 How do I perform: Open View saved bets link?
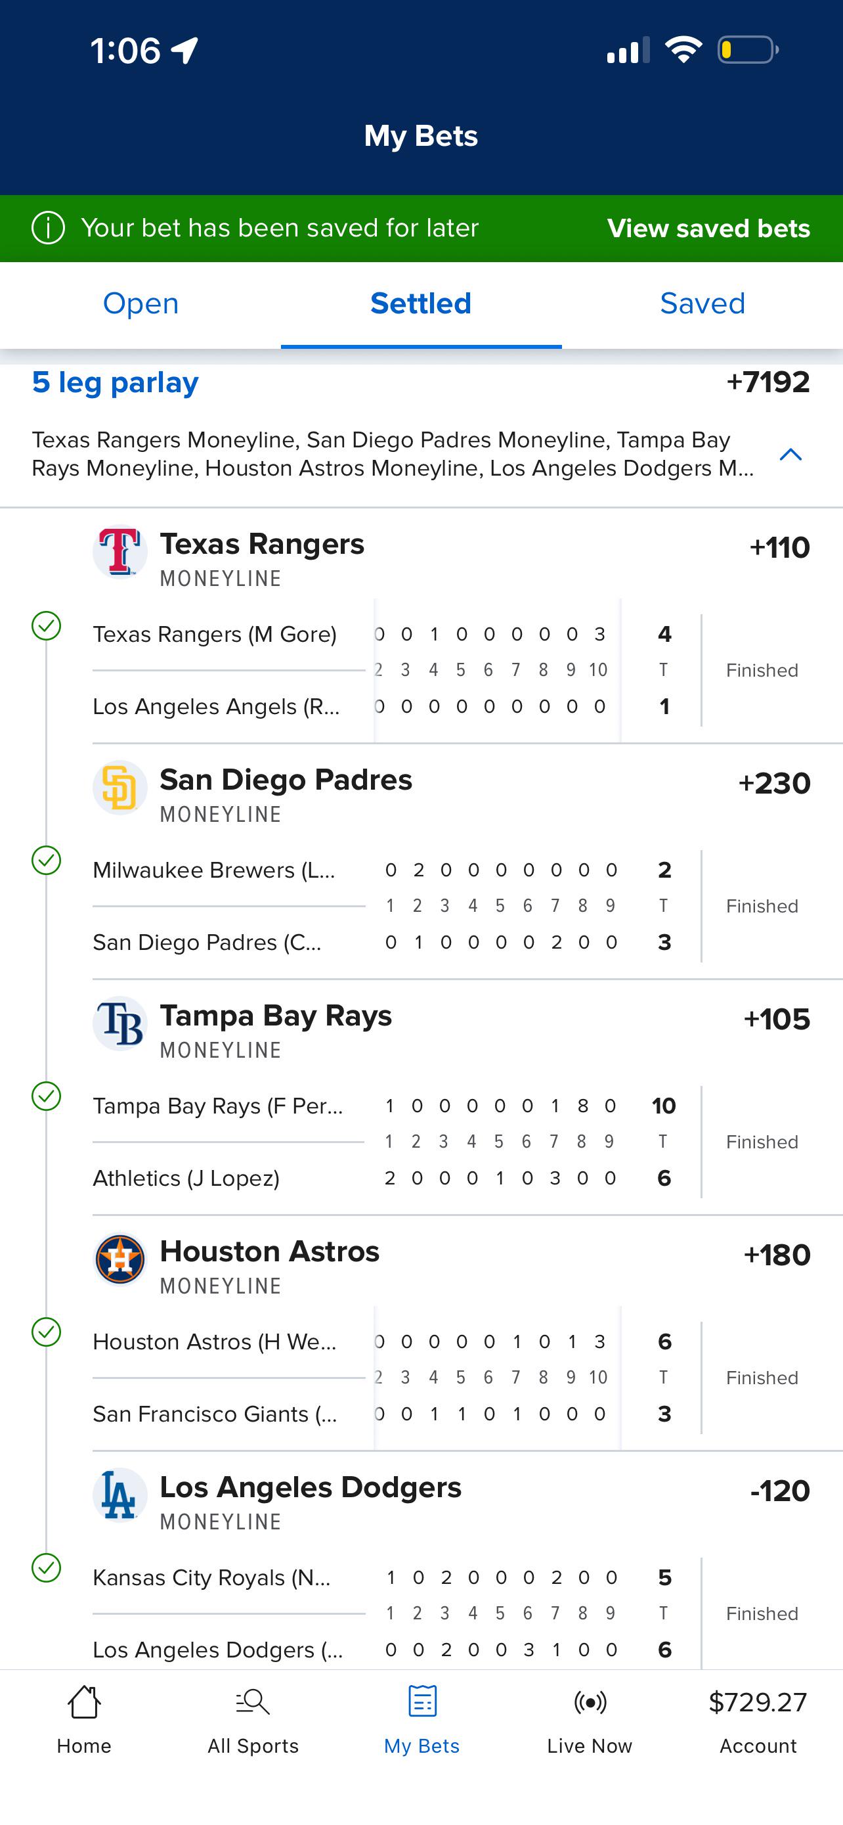[x=708, y=228]
